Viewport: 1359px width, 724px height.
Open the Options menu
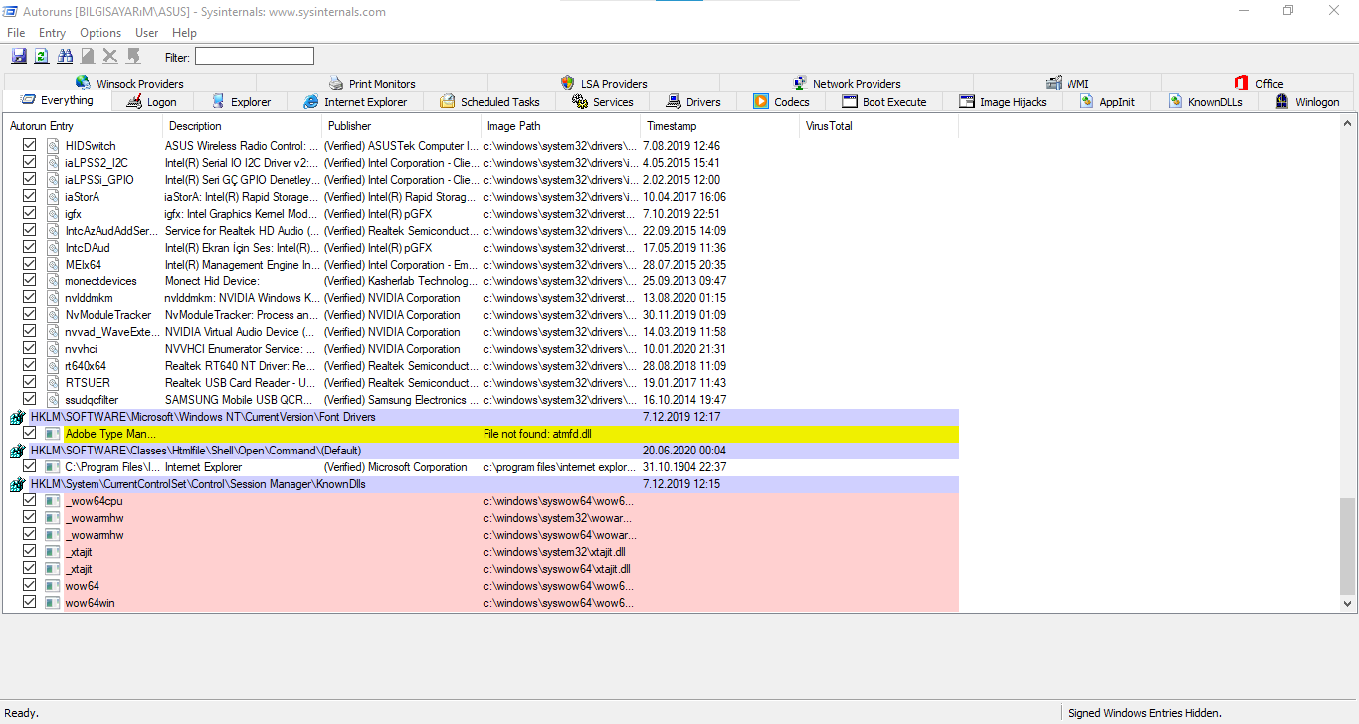pyautogui.click(x=100, y=33)
